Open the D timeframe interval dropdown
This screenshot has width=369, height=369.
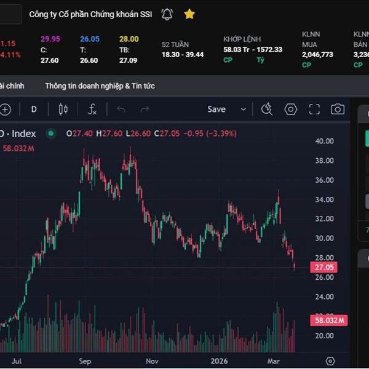34,109
